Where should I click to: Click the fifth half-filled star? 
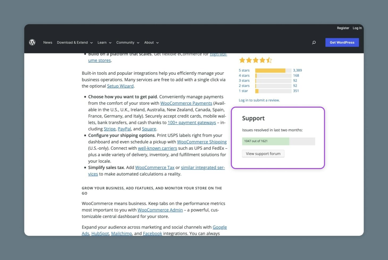click(269, 60)
